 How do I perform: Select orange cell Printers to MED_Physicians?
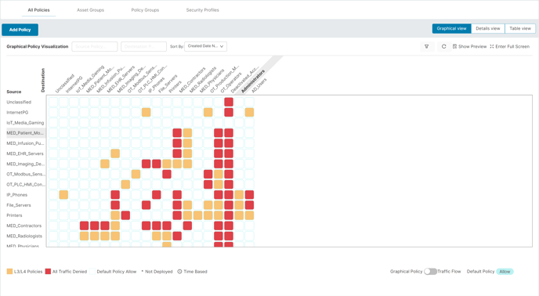197,215
